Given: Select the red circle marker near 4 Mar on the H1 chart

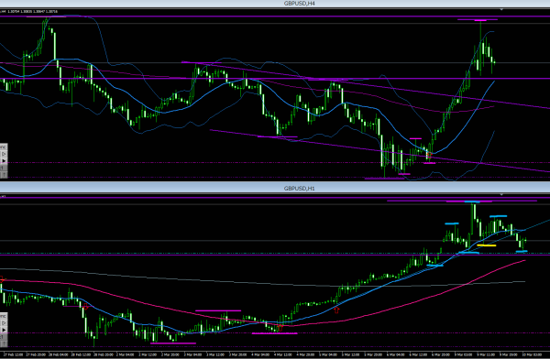Looking at the screenshot, I should click(x=280, y=328).
